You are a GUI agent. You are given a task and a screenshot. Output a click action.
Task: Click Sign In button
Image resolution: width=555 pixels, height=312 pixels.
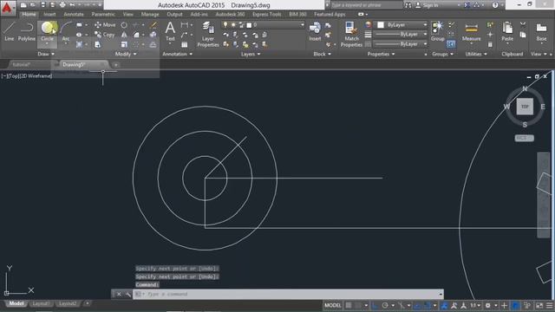click(428, 5)
